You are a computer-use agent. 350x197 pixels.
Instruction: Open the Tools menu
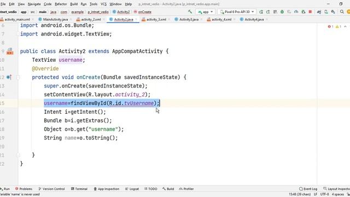click(94, 4)
